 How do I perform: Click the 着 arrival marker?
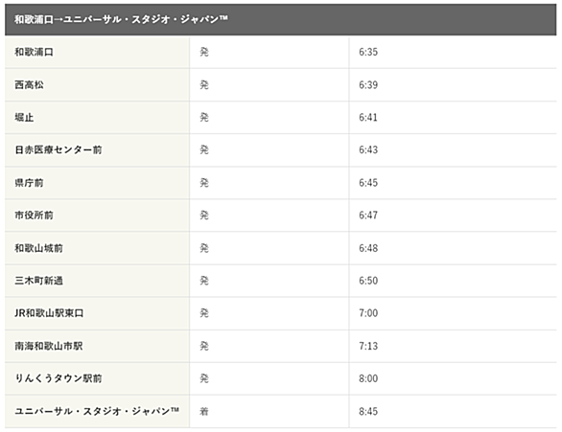[x=204, y=411]
